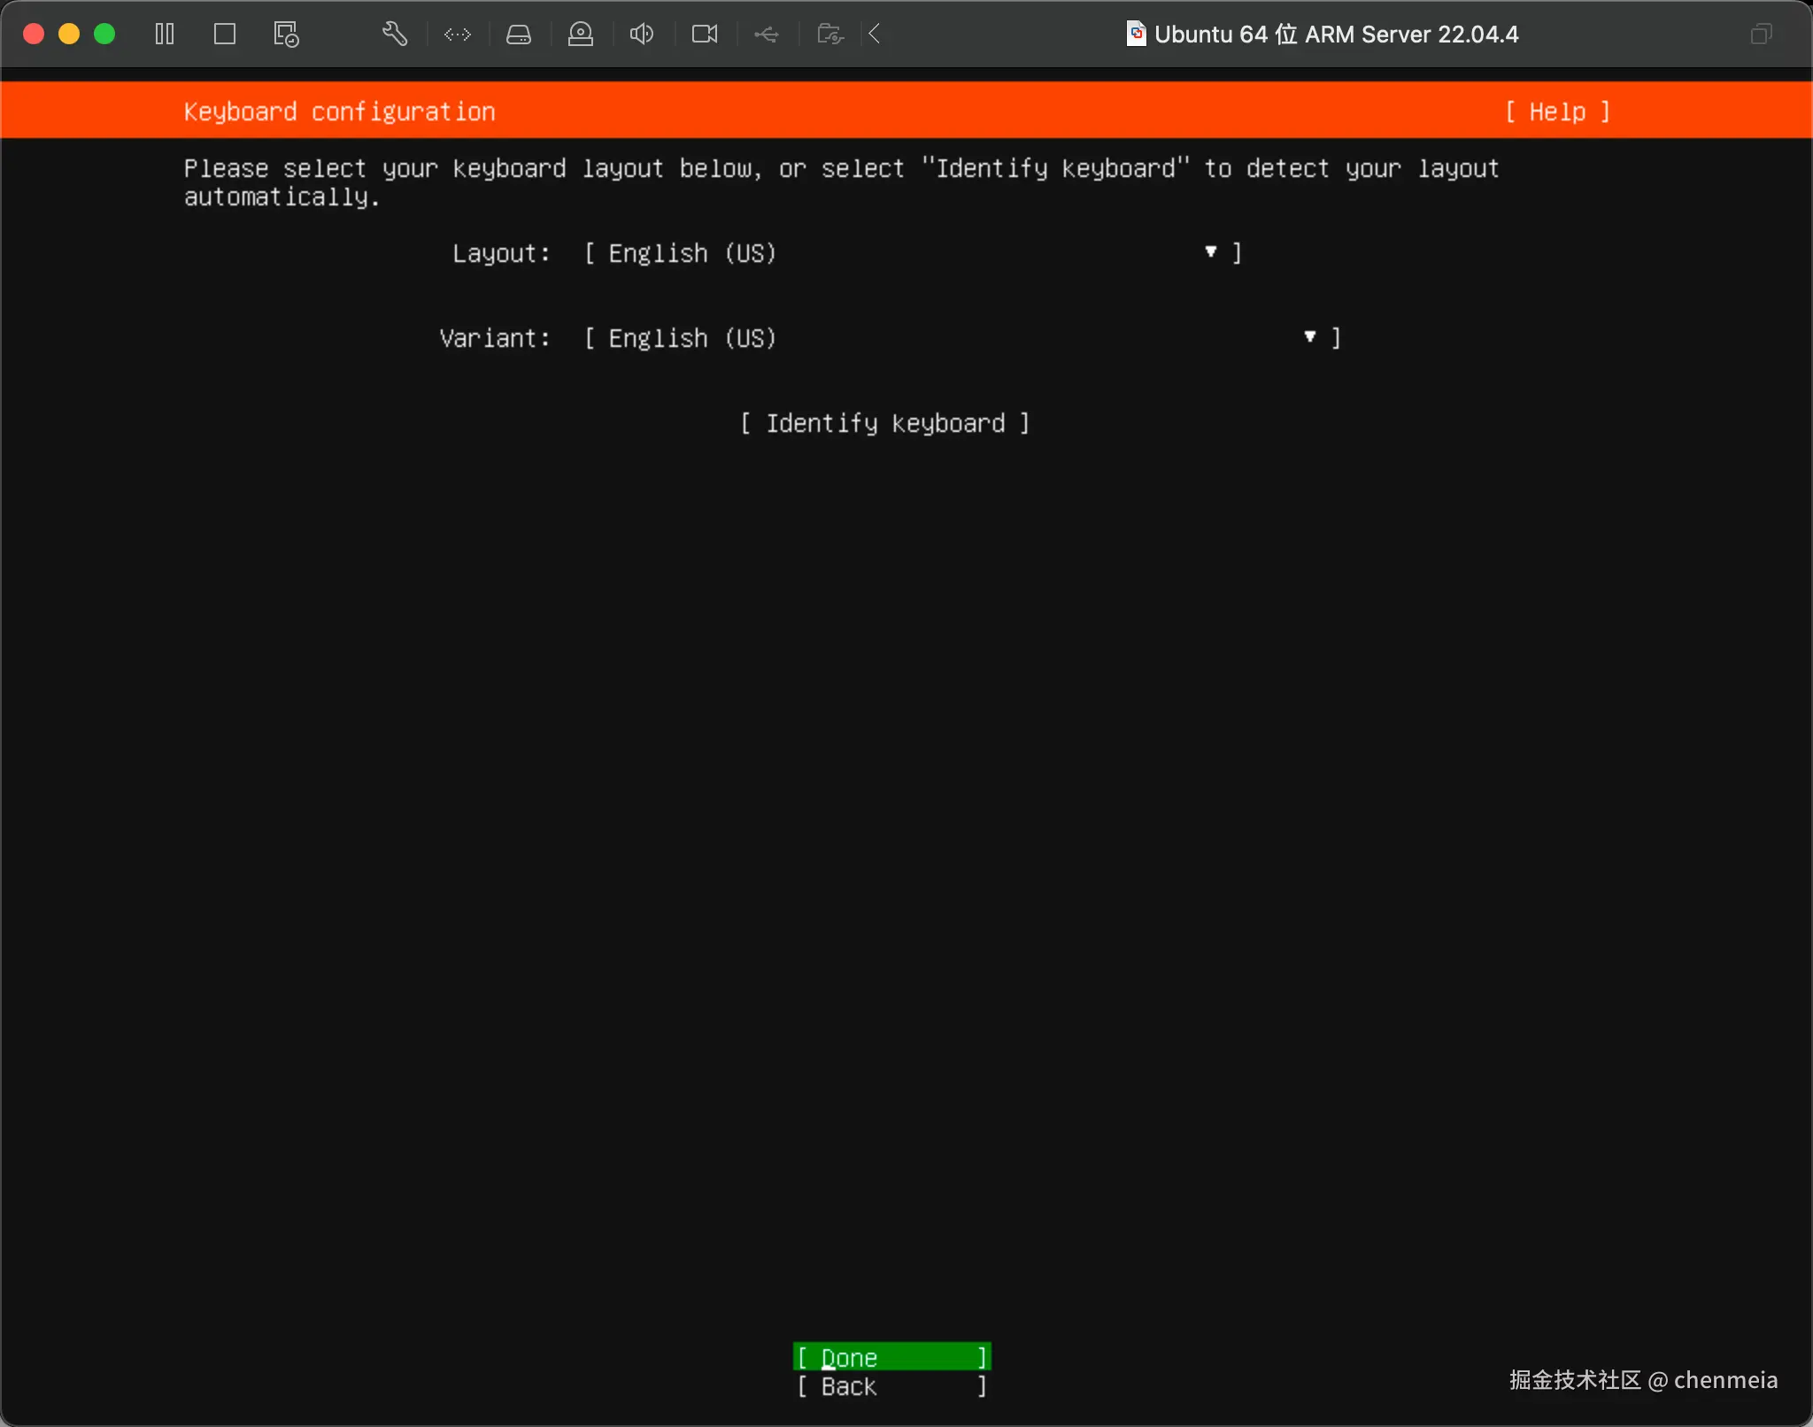Click the snapshot manager icon
This screenshot has height=1427, width=1813.
(286, 35)
